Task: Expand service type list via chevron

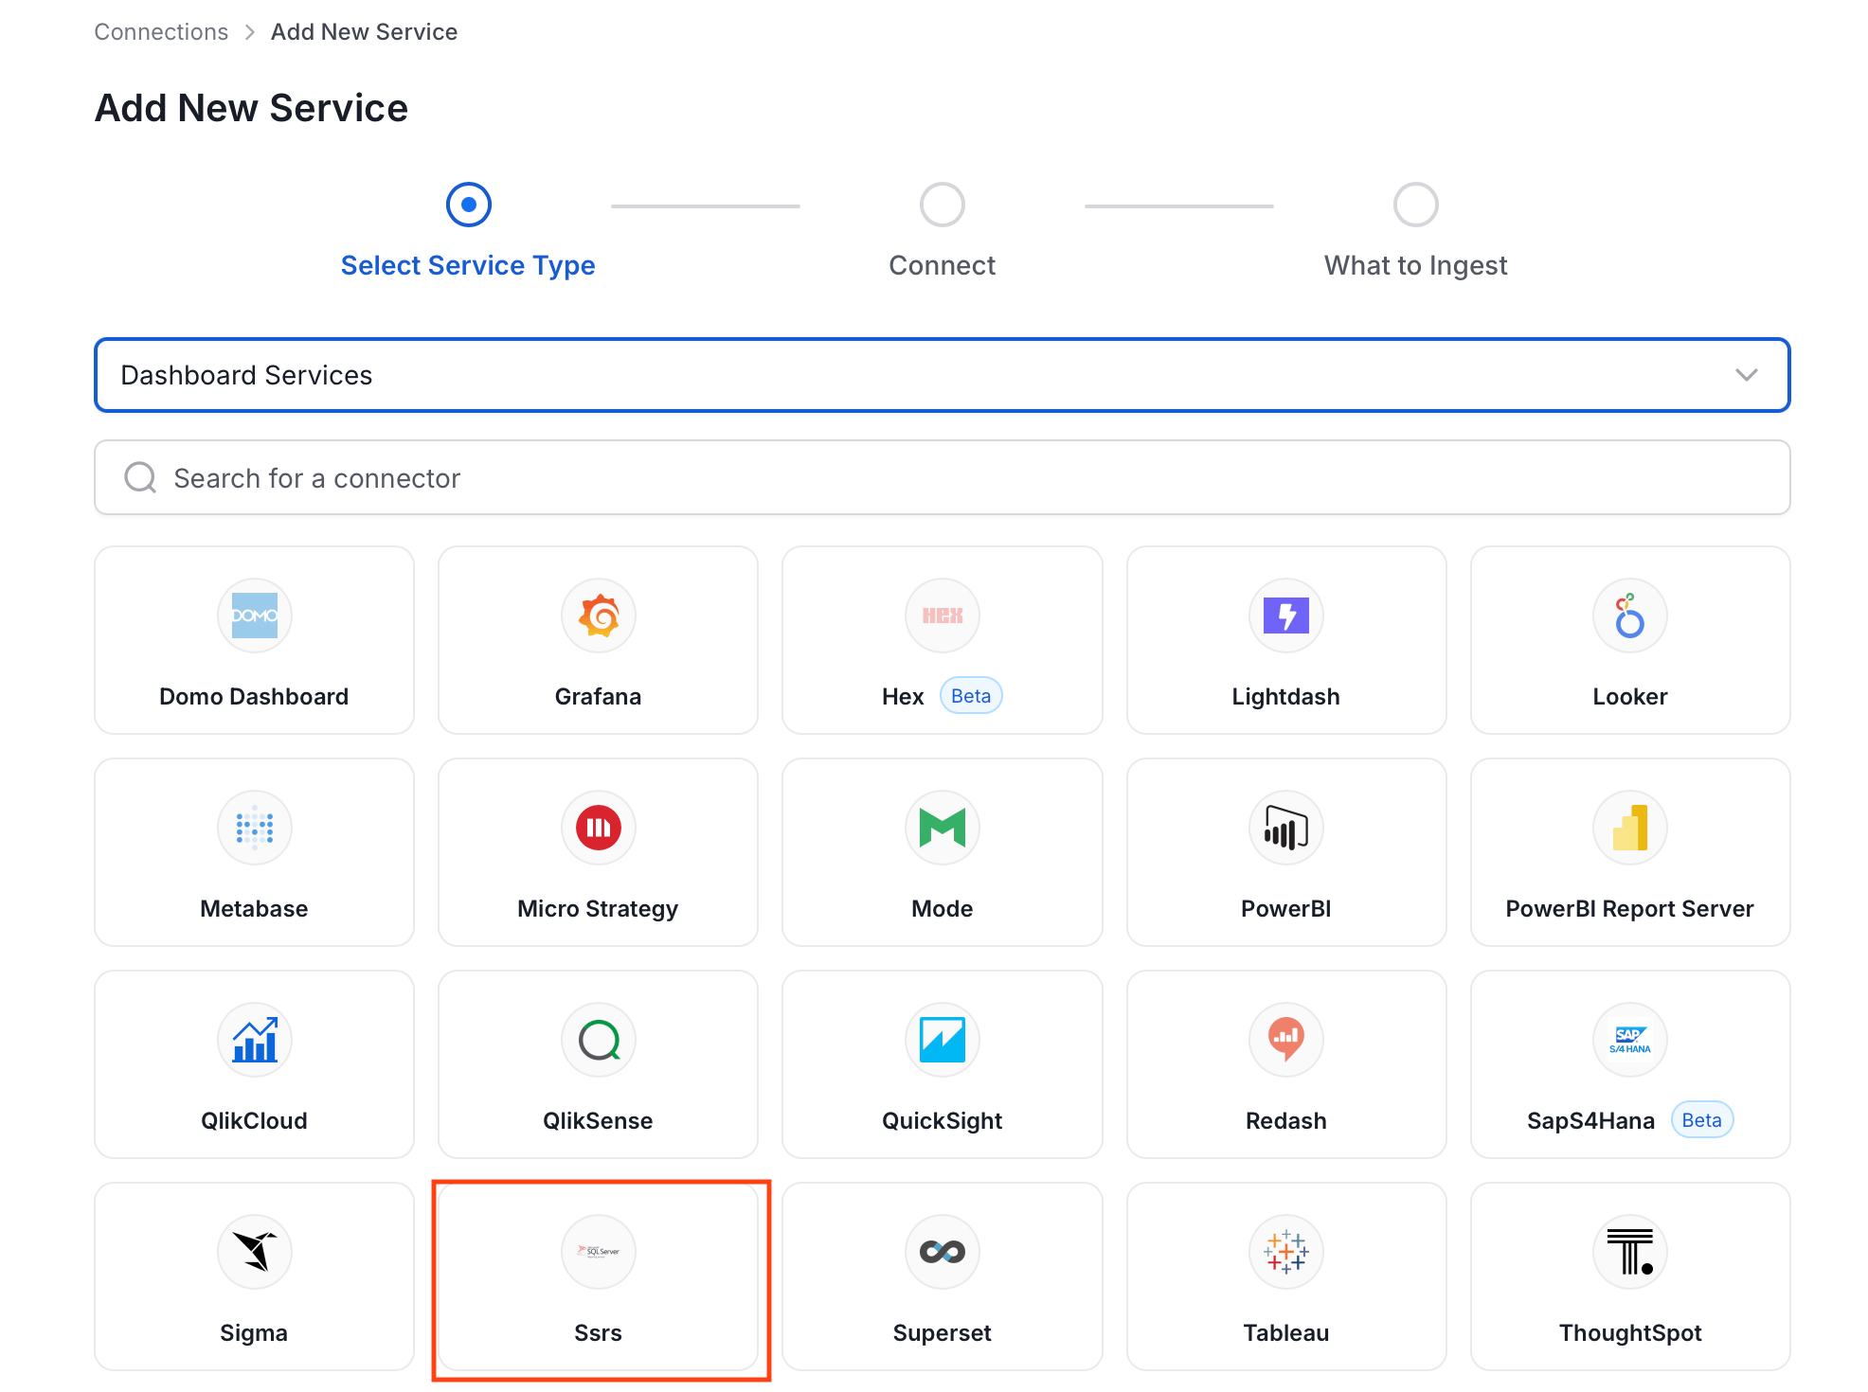Action: 1746,375
